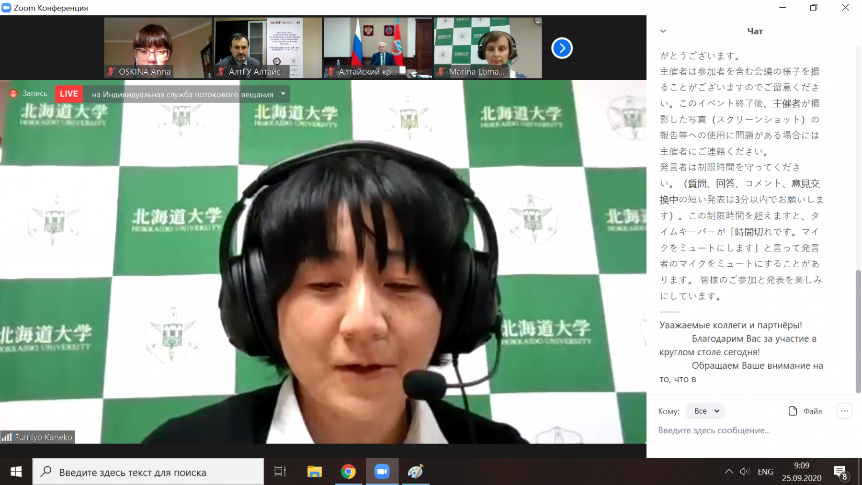Click the chat scrollbar thumb
This screenshot has width=862, height=485.
coord(858,331)
